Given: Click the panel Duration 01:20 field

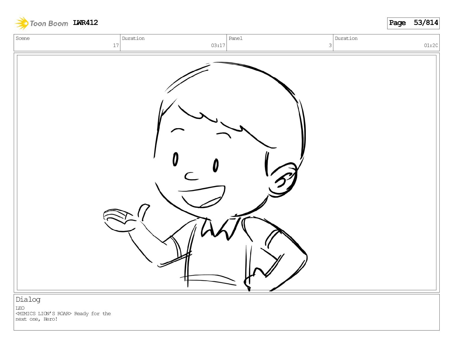Looking at the screenshot, I should pos(386,43).
